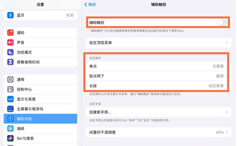Viewport: 237px width, 146px height.
Task: Click the Siri与搜索 icon
Action: coord(10,138)
